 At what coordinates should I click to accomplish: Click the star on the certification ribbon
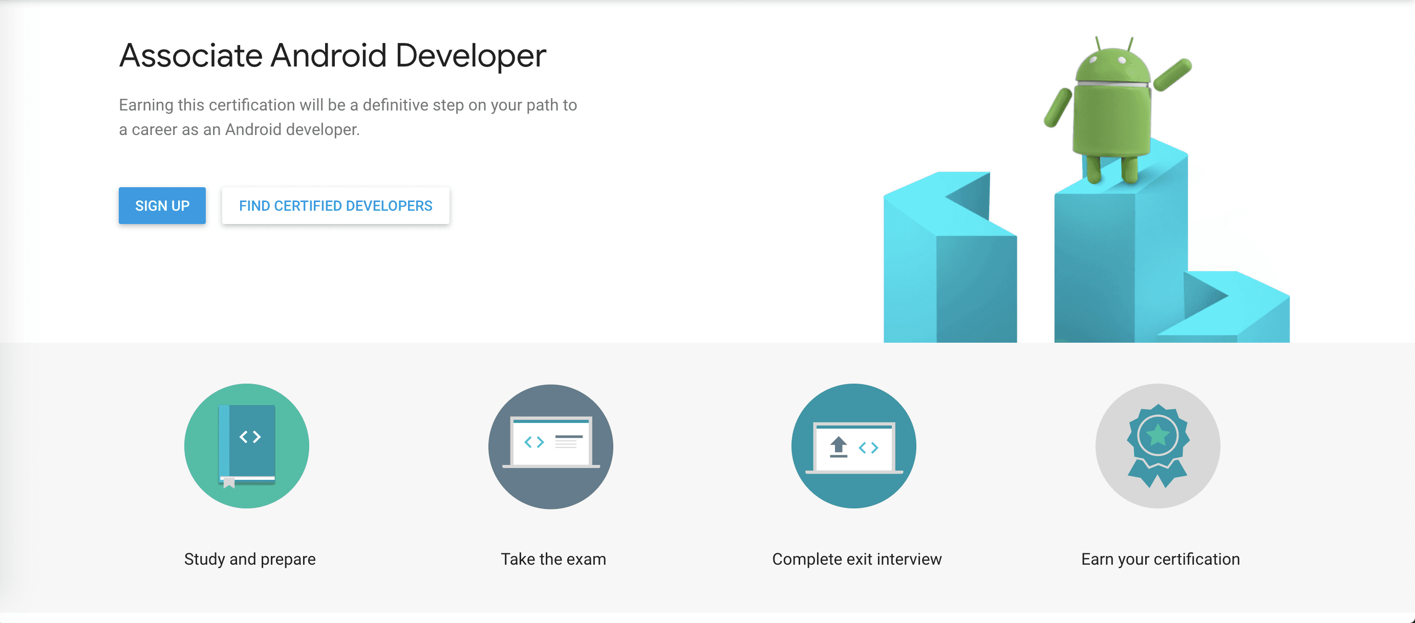pos(1158,435)
